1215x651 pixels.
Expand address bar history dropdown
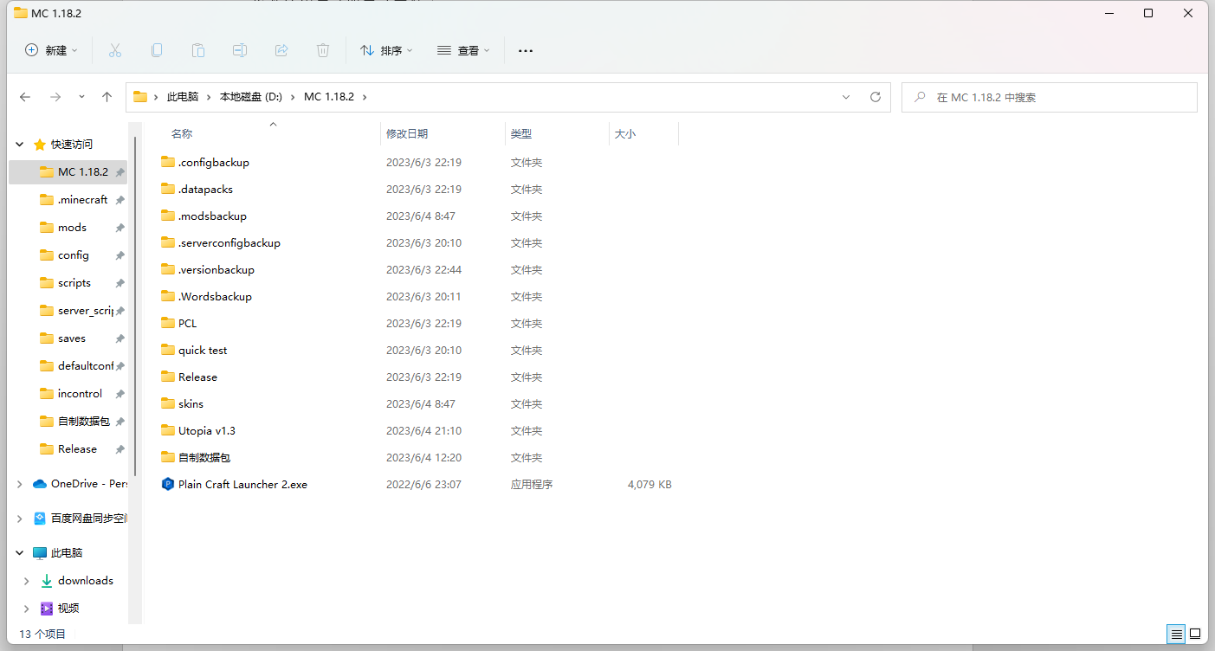click(846, 97)
